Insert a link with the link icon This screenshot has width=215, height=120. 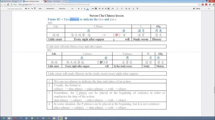point(93,9)
